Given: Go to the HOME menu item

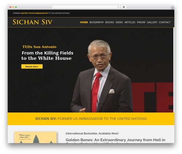Looking at the screenshot, I should 84,22.
